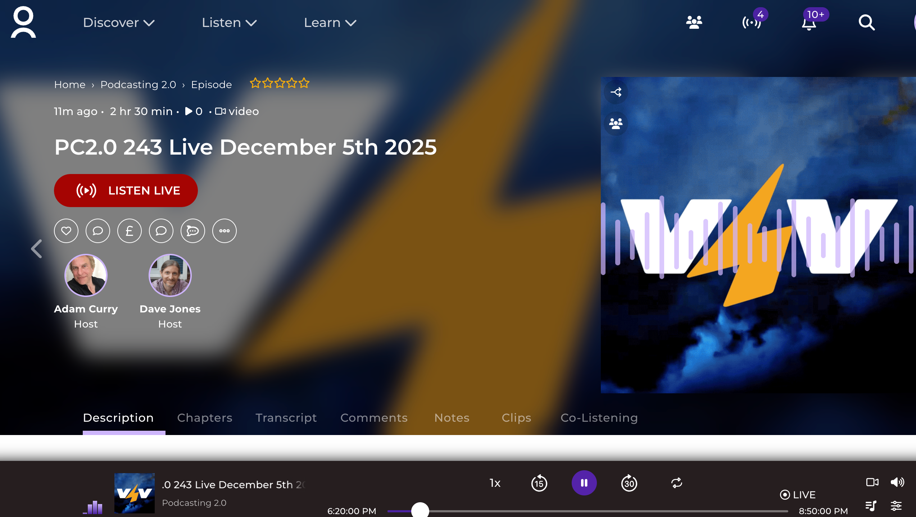The image size is (916, 517).
Task: Click the share icon on episode artwork
Action: tap(616, 92)
